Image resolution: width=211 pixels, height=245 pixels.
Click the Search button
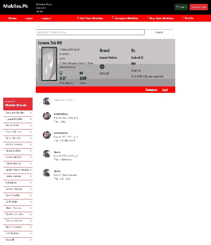pyautogui.click(x=159, y=32)
